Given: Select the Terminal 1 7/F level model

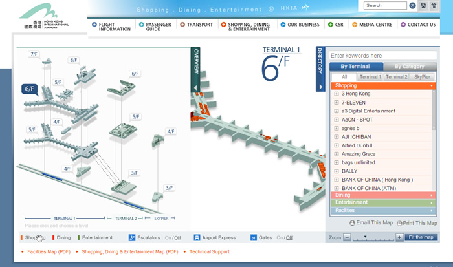Looking at the screenshot, I should pyautogui.click(x=47, y=61).
